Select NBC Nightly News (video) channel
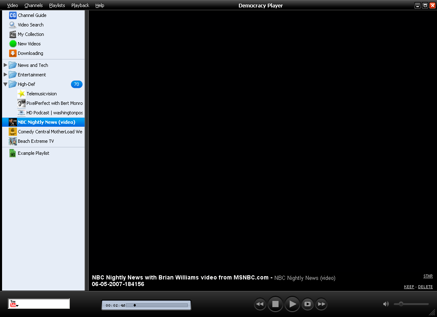 click(43, 122)
